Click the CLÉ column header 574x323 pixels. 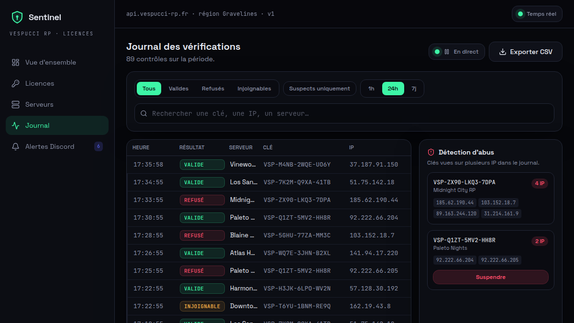(268, 147)
